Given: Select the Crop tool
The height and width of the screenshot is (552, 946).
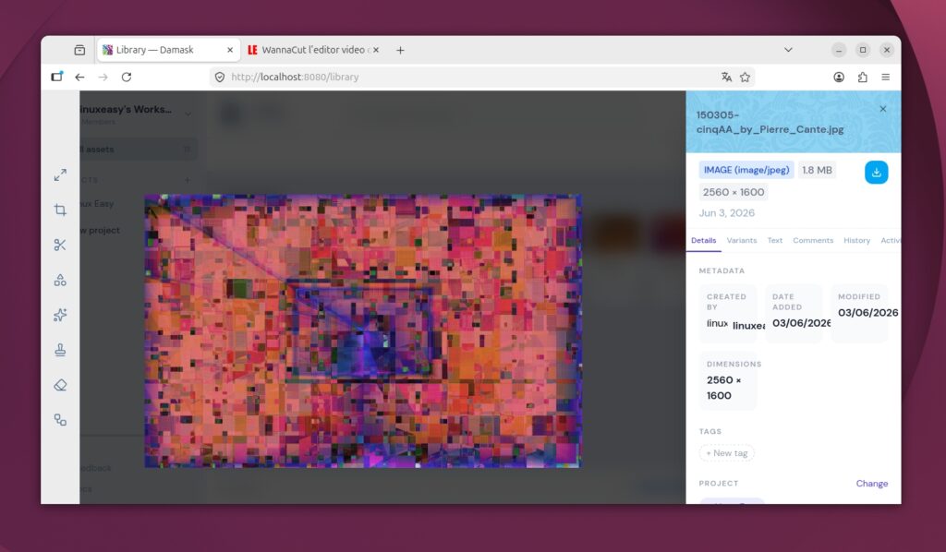Looking at the screenshot, I should 60,210.
